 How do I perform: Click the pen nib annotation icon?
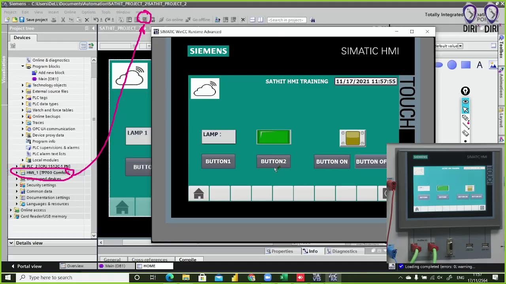[465, 91]
